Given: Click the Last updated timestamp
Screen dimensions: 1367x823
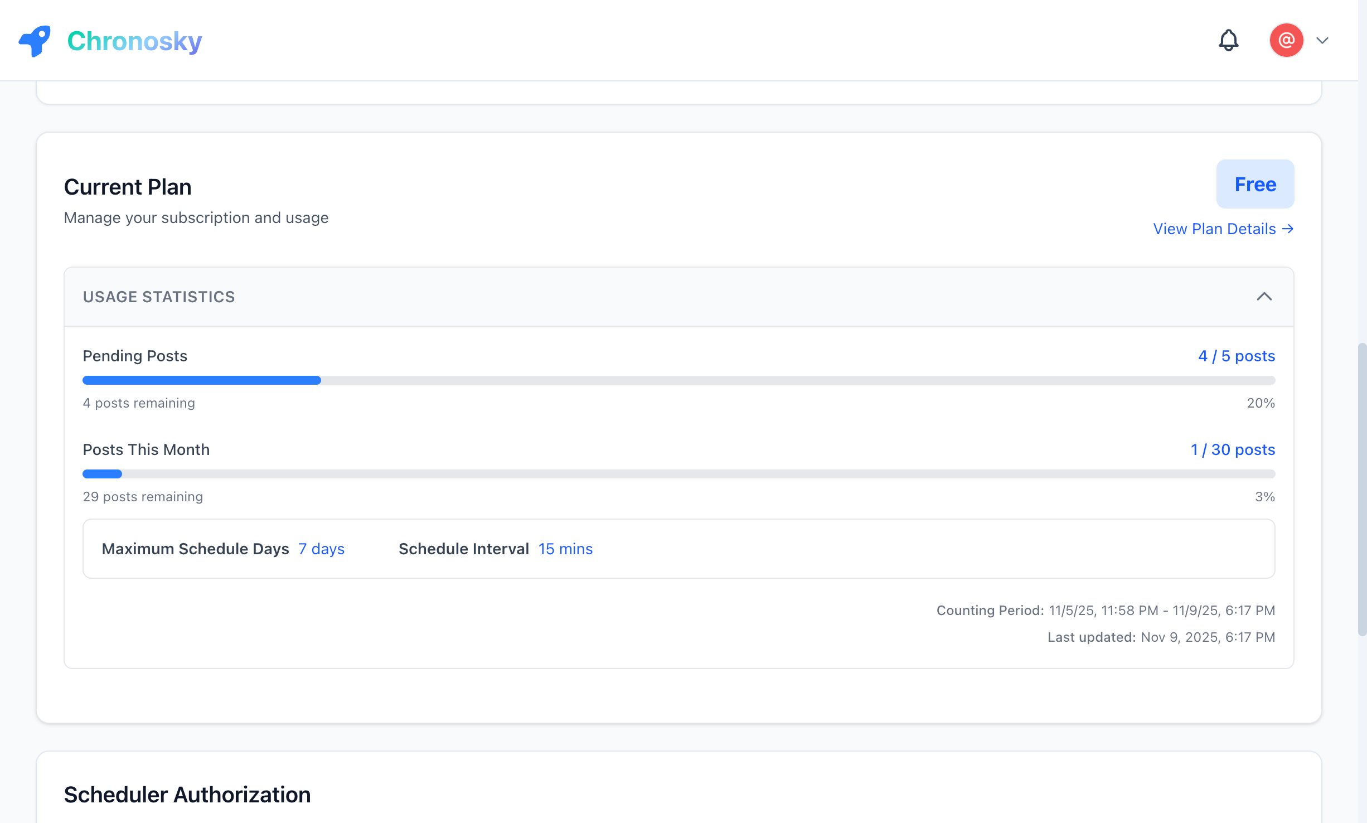Looking at the screenshot, I should pyautogui.click(x=1161, y=637).
